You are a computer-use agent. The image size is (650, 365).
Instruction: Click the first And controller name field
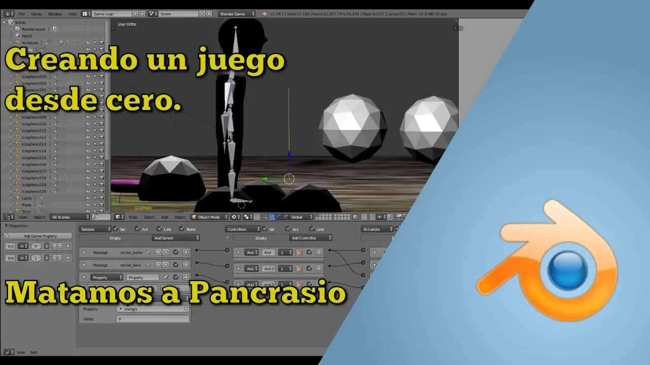[x=268, y=252]
